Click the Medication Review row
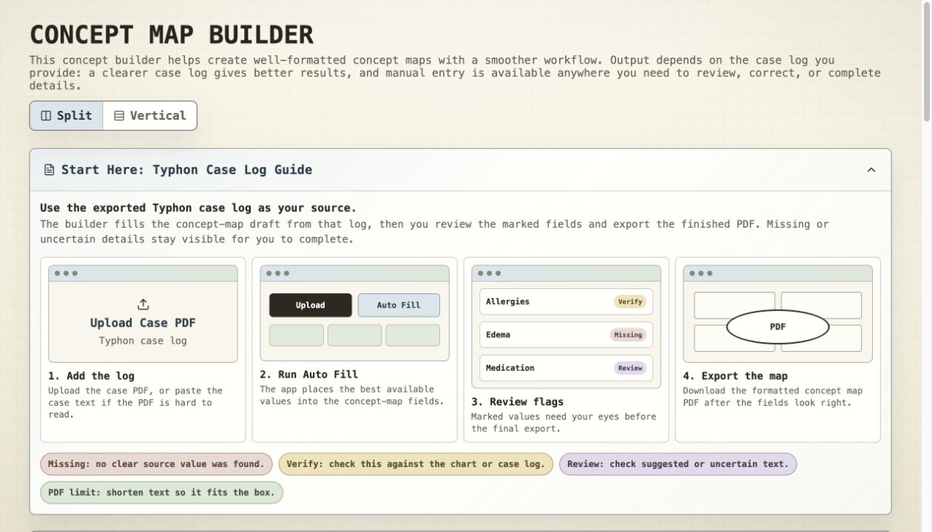The height and width of the screenshot is (532, 932). click(x=566, y=368)
